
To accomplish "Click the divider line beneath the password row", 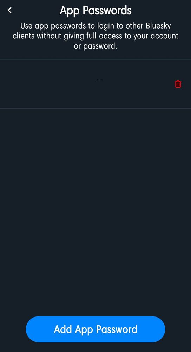I will pyautogui.click(x=95, y=108).
